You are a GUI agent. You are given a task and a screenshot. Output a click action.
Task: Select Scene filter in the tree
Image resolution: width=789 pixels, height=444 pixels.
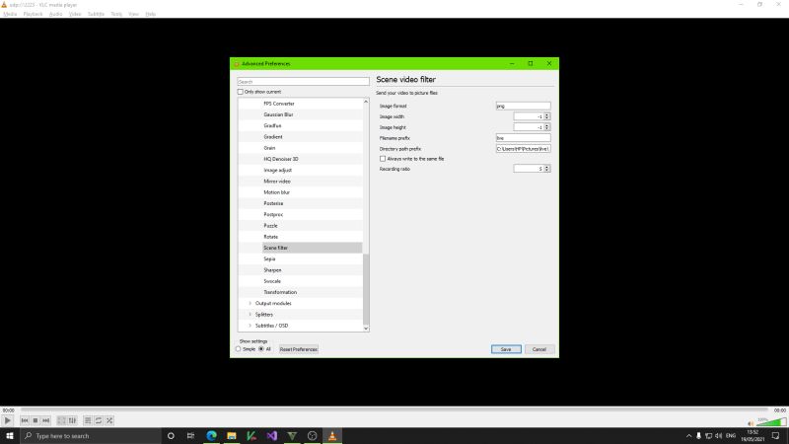click(x=276, y=248)
